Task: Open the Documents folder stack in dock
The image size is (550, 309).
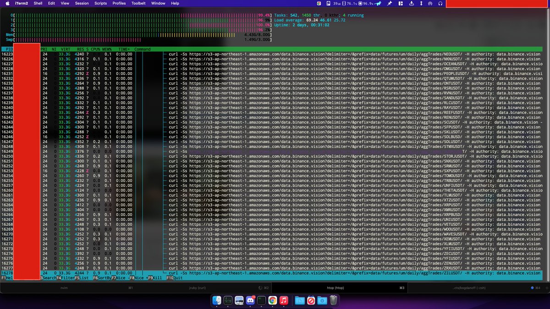Action: [x=300, y=300]
